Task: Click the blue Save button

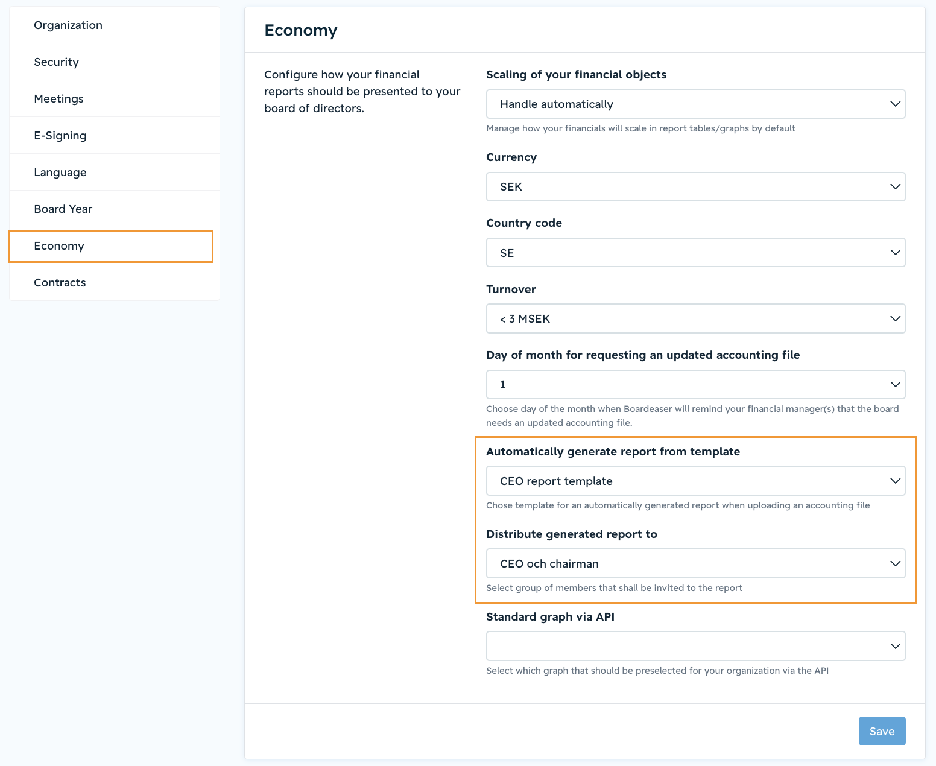Action: 882,731
